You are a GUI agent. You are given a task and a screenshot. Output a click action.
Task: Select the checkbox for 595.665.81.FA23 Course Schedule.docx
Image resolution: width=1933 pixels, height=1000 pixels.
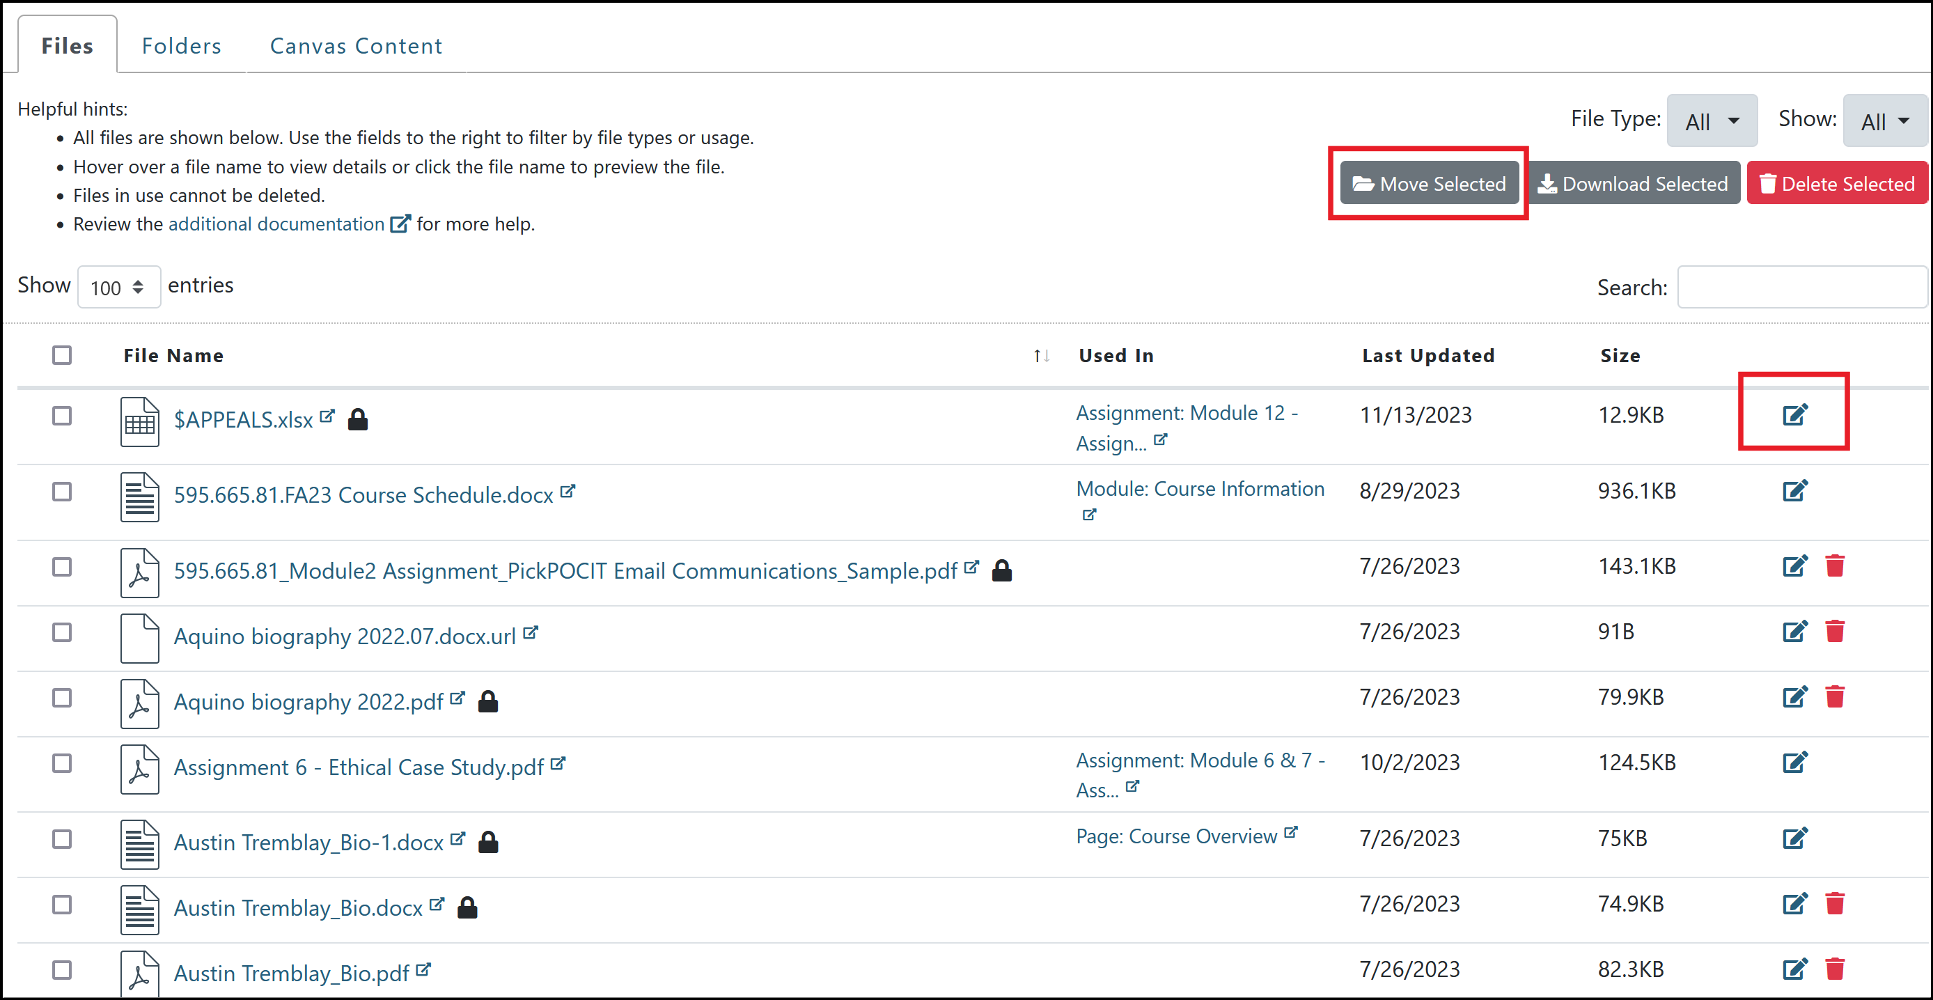point(61,492)
